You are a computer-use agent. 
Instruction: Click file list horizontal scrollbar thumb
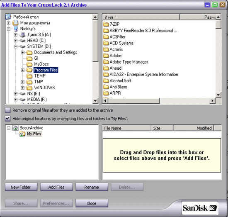[134, 101]
